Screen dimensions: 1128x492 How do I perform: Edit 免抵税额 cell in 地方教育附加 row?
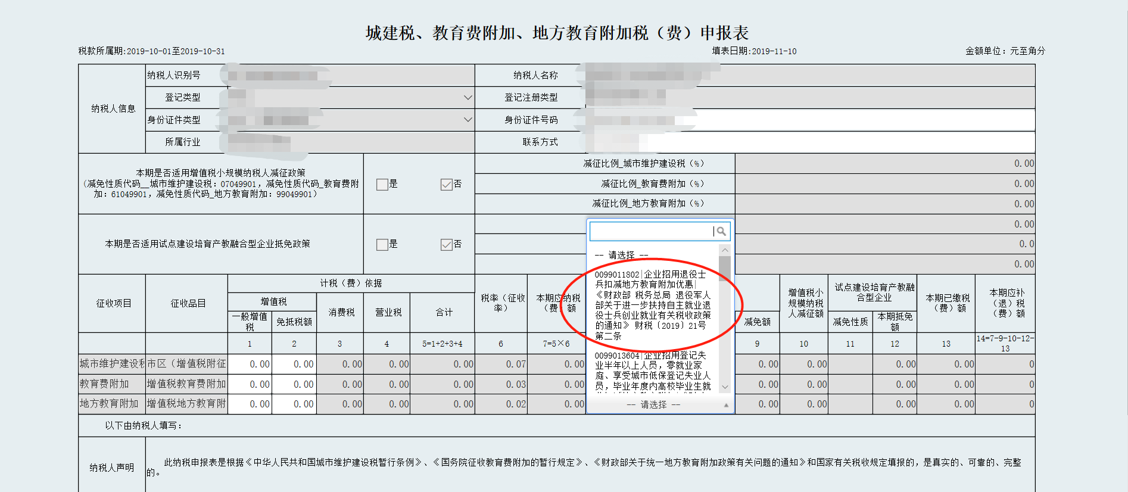coord(294,404)
